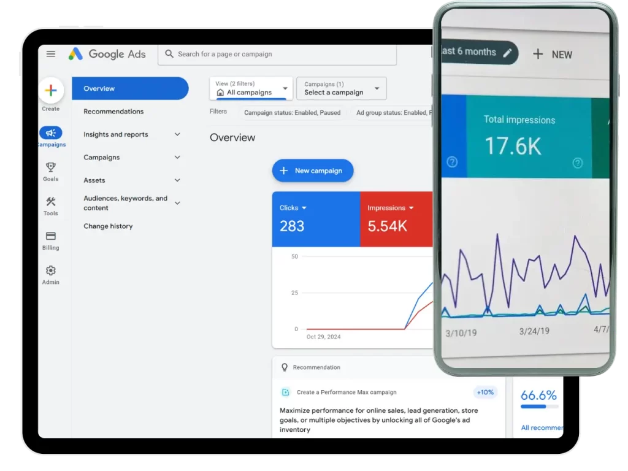Click the blue Clicks metric card

pyautogui.click(x=316, y=219)
